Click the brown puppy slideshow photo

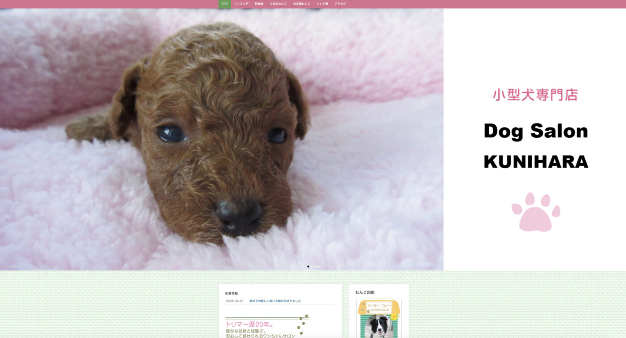coord(222,139)
